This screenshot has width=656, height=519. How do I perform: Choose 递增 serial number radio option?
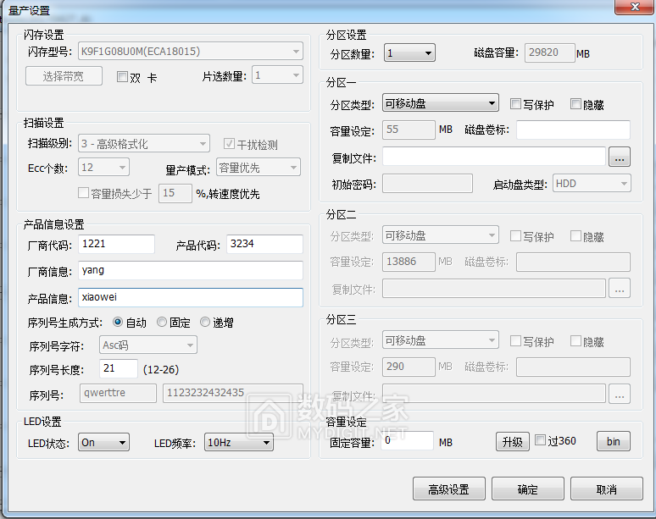click(205, 322)
